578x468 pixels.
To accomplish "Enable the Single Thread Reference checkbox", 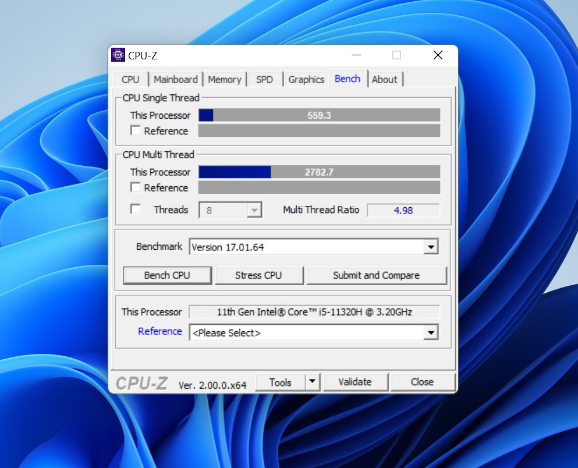I will pyautogui.click(x=135, y=131).
